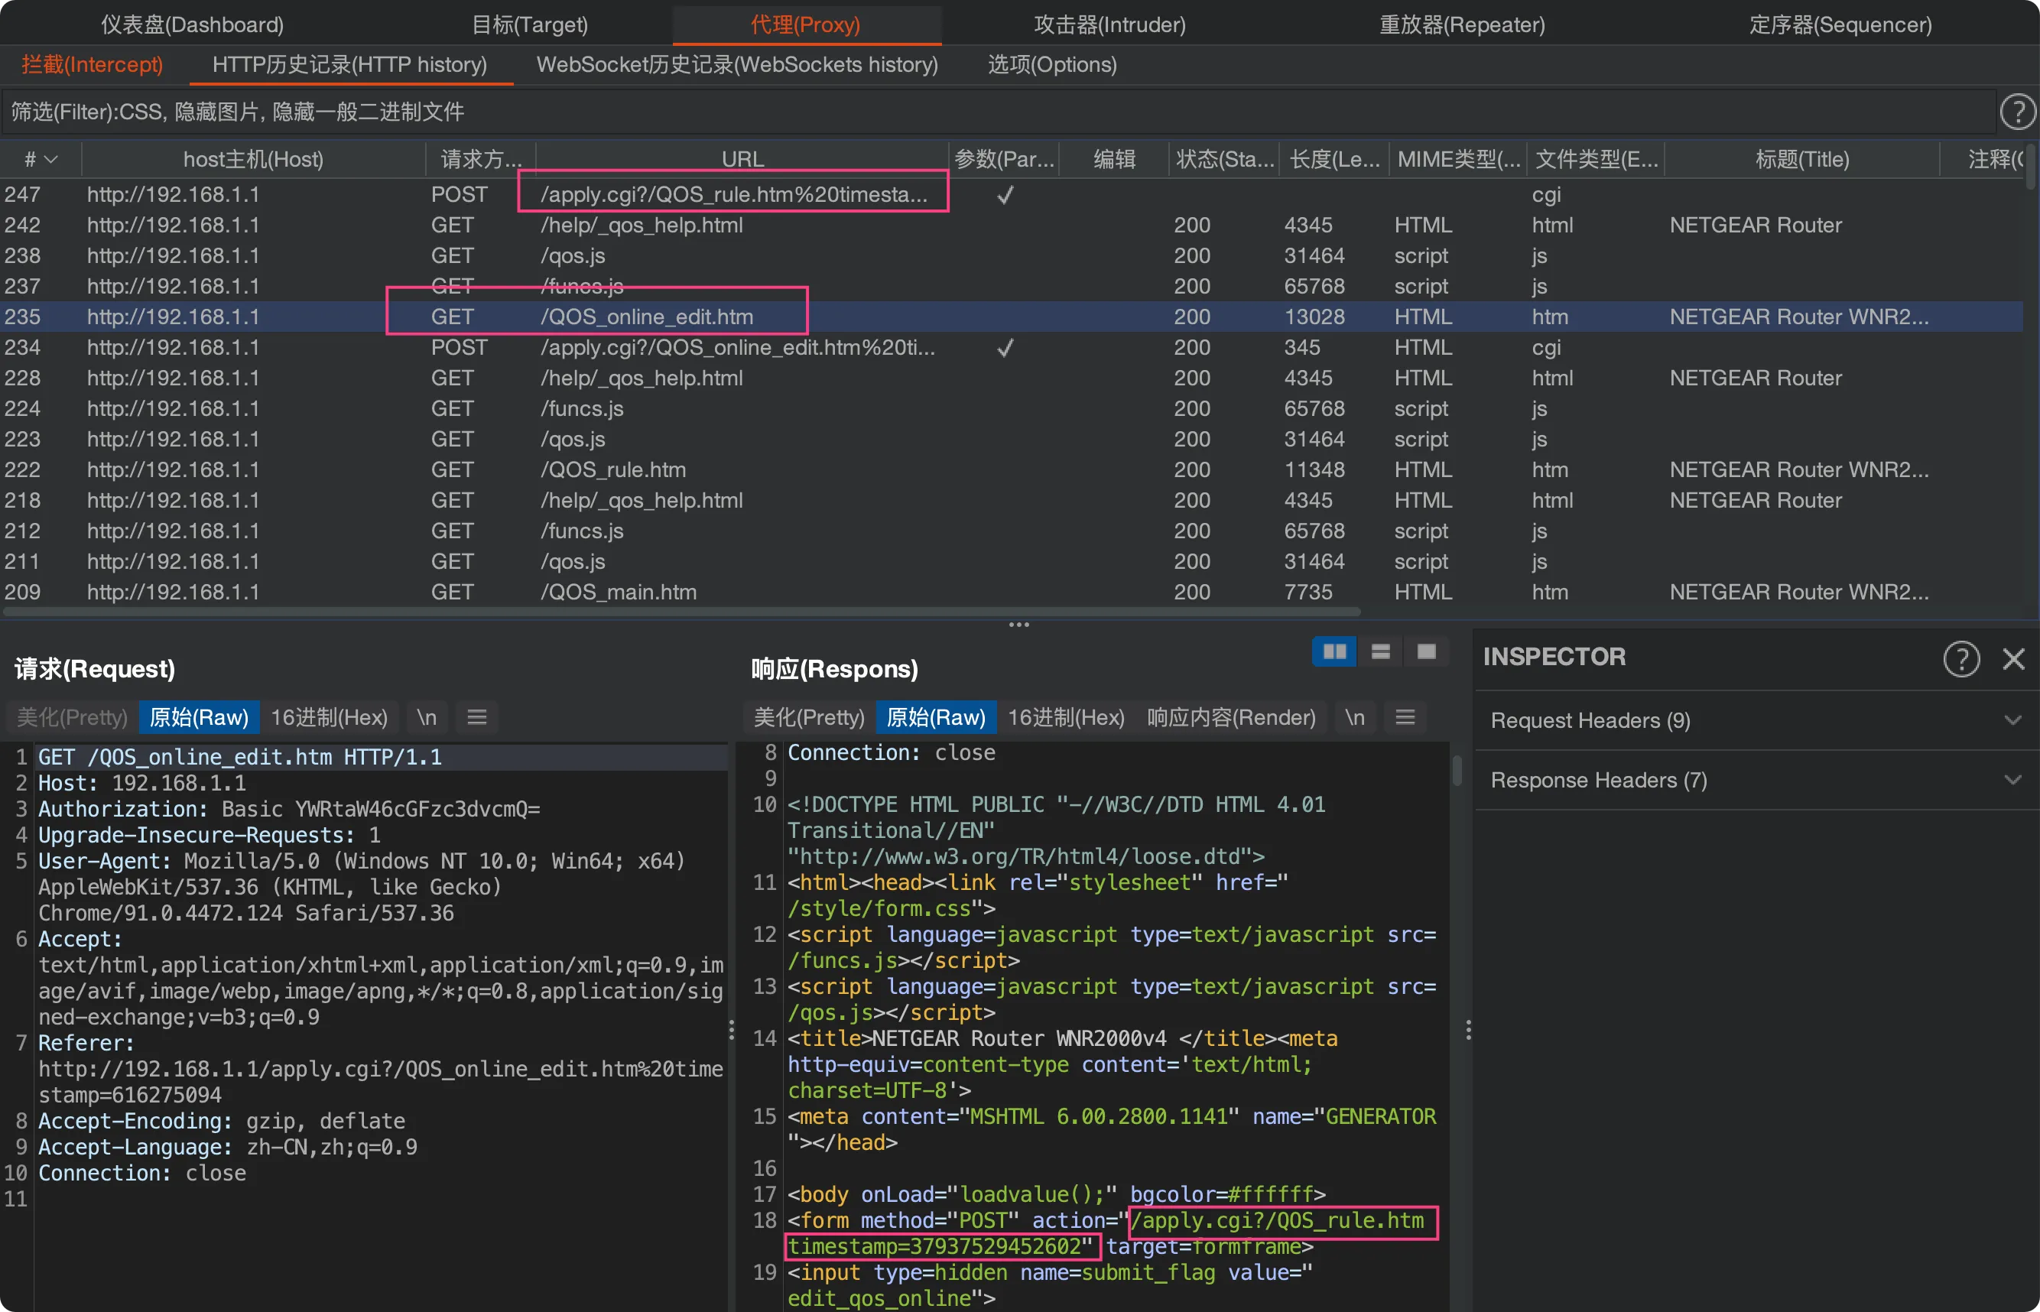2040x1312 pixels.
Task: Sort by the File type column header
Action: (x=1597, y=159)
